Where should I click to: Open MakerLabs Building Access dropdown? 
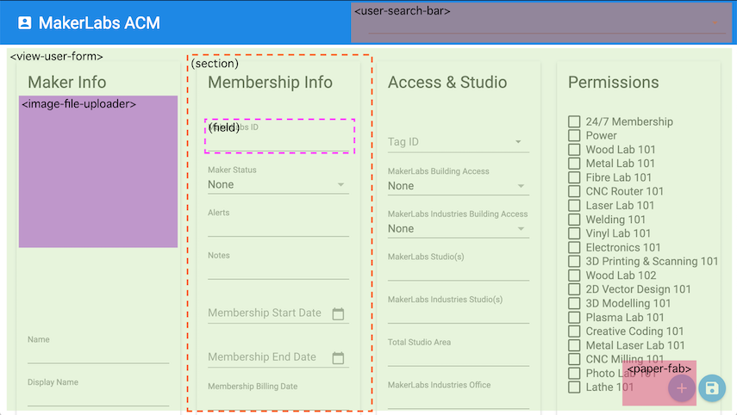click(459, 186)
